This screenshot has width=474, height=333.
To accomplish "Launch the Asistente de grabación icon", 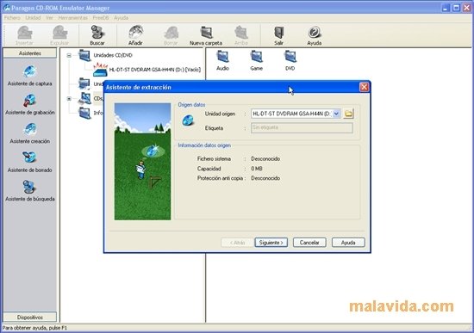I will tap(29, 104).
